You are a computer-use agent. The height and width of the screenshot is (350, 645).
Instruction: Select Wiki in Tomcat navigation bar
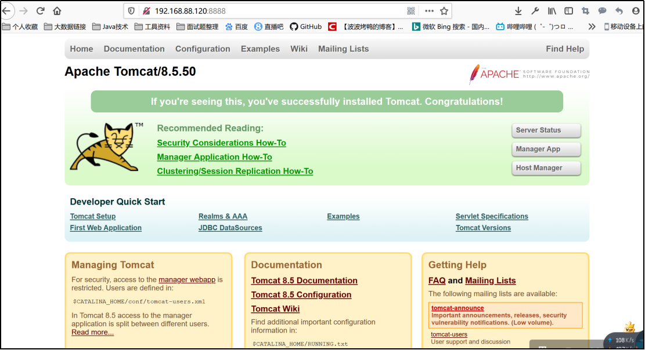pyautogui.click(x=299, y=49)
